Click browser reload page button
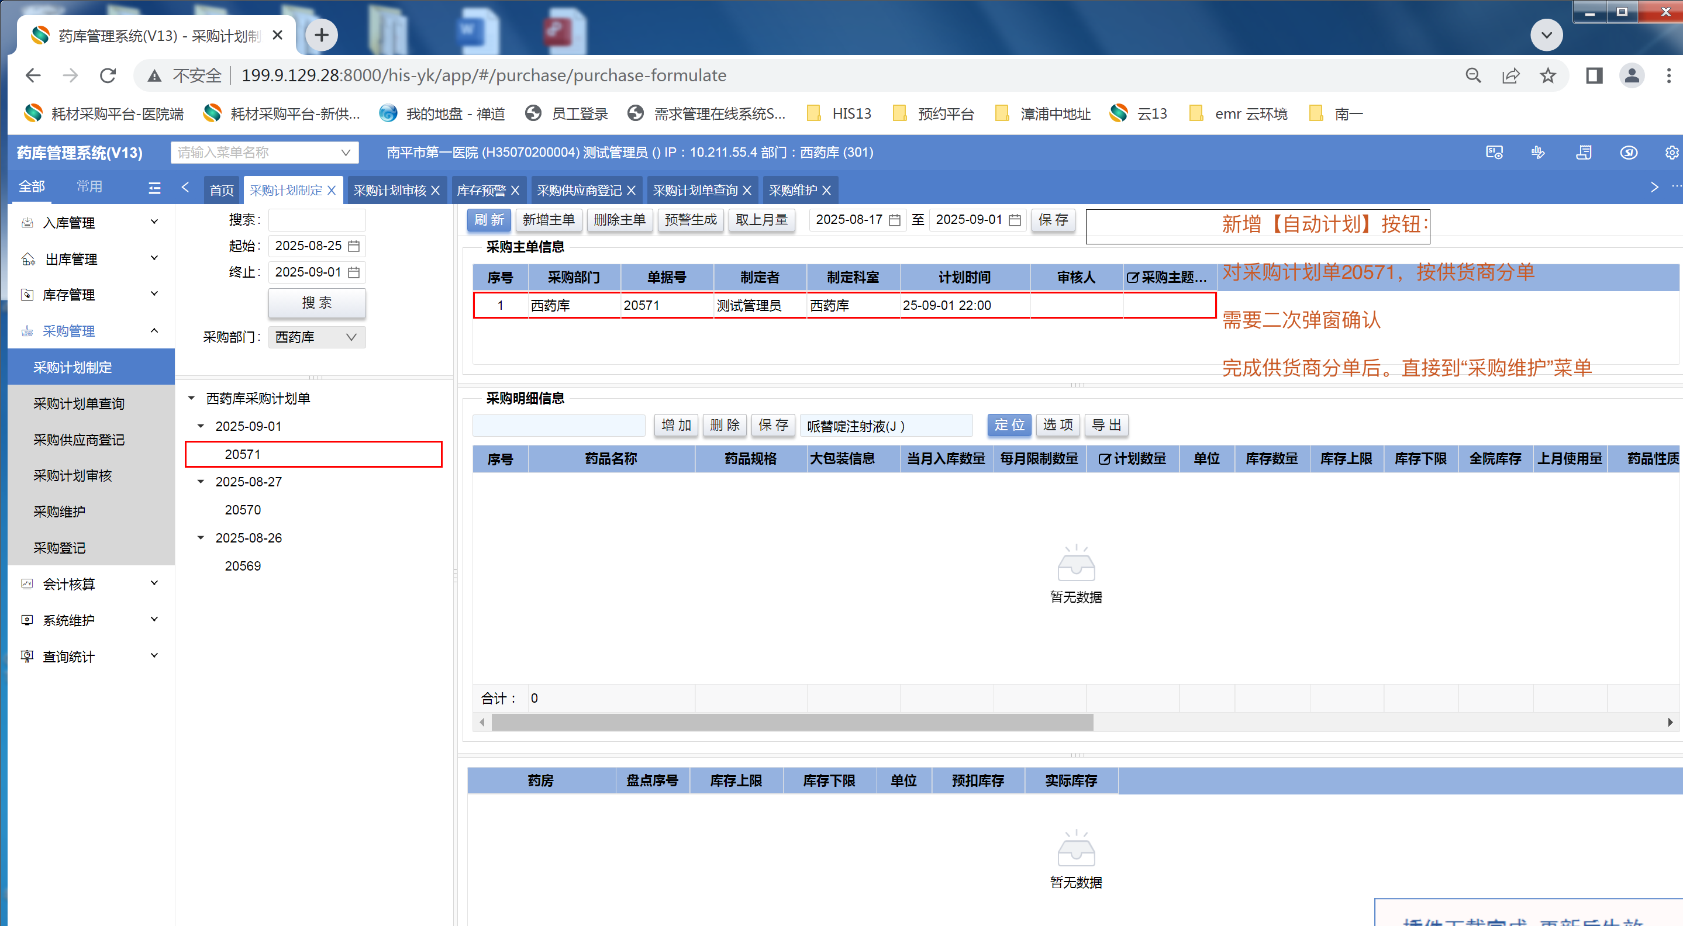This screenshot has height=926, width=1683. coord(108,76)
